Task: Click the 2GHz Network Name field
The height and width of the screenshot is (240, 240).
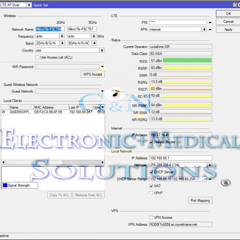Action: [x=50, y=29]
